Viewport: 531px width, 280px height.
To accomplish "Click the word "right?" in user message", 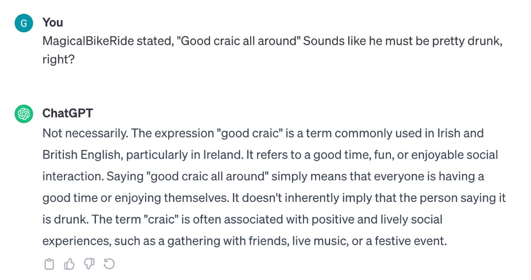I will pyautogui.click(x=58, y=59).
